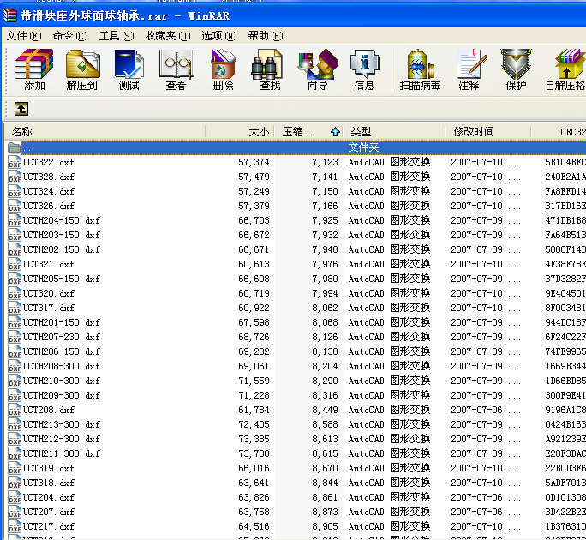The height and width of the screenshot is (540, 586).
Task: Select file UCT204.dxf
Action: (x=49, y=498)
